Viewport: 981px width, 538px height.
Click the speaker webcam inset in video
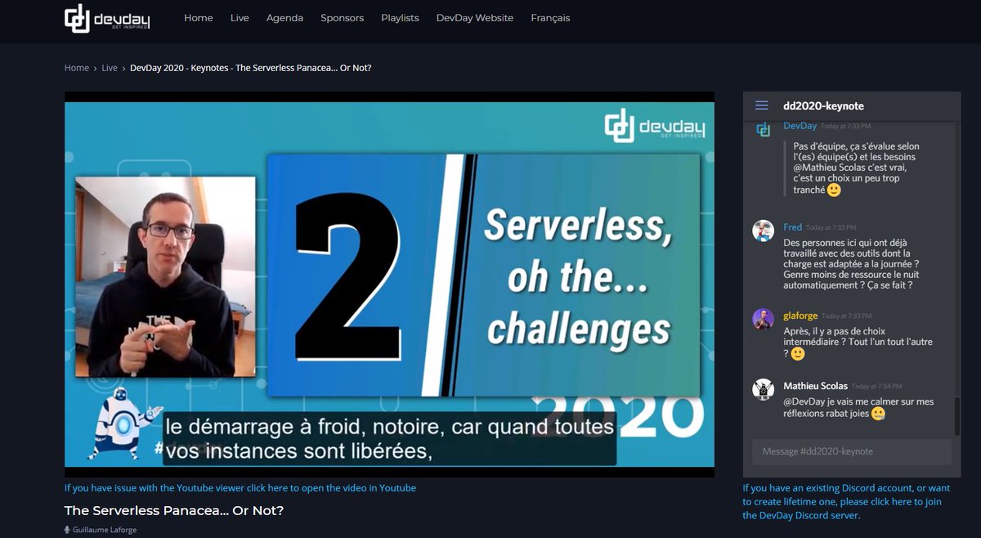tap(165, 276)
